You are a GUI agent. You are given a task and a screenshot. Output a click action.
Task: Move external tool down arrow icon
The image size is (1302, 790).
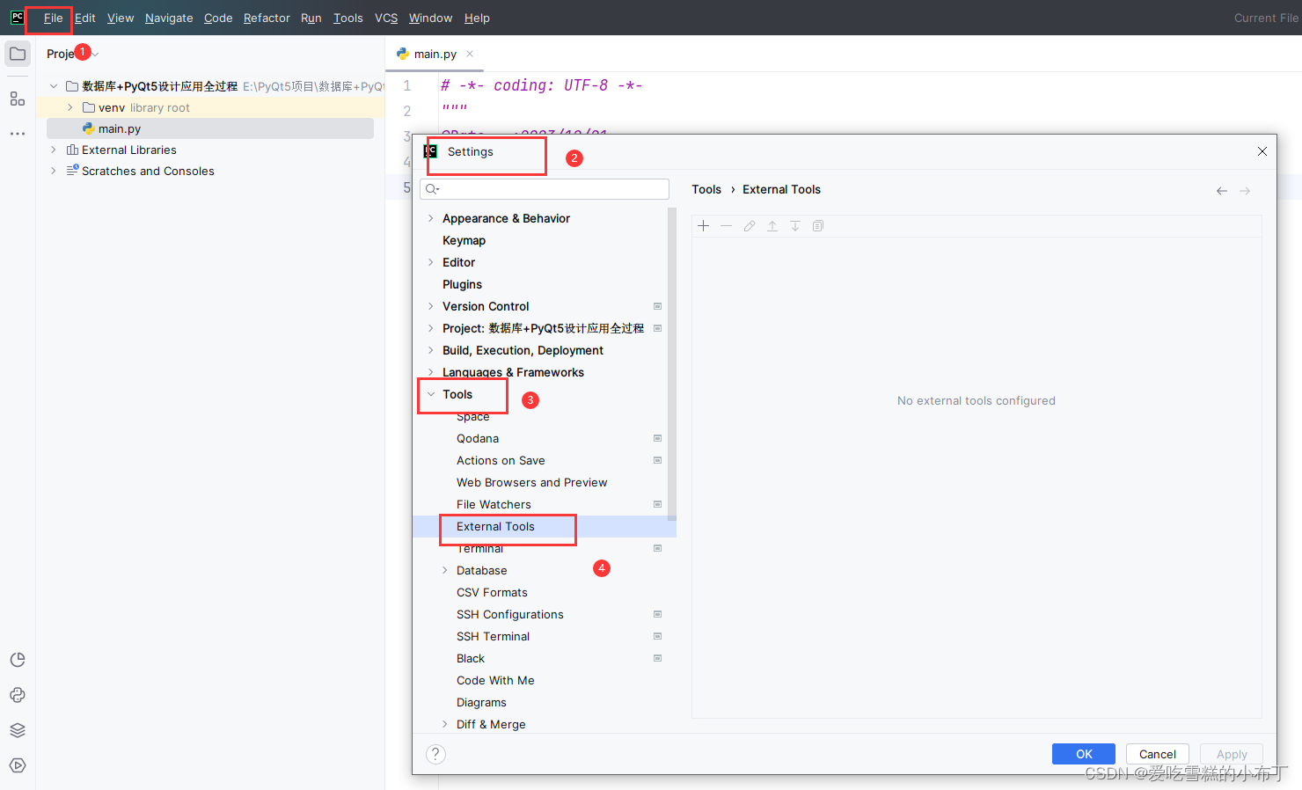[795, 226]
